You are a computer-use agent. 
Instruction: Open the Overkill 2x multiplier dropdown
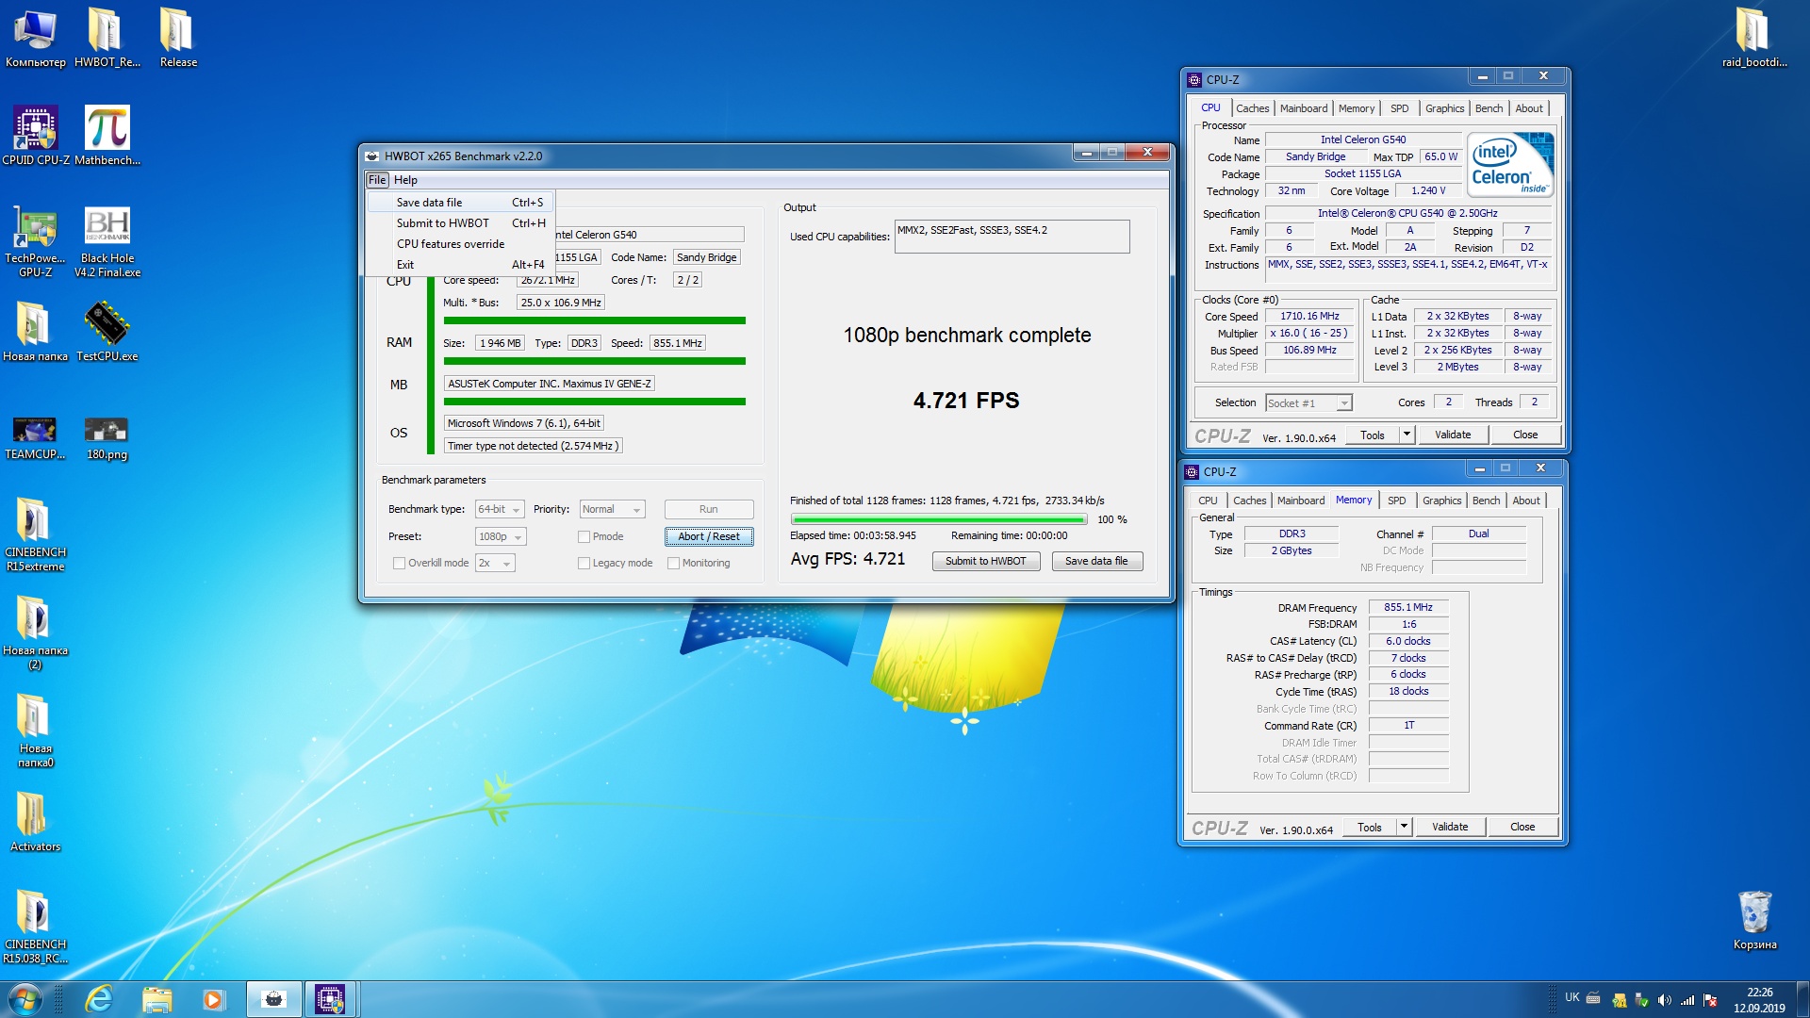point(495,564)
